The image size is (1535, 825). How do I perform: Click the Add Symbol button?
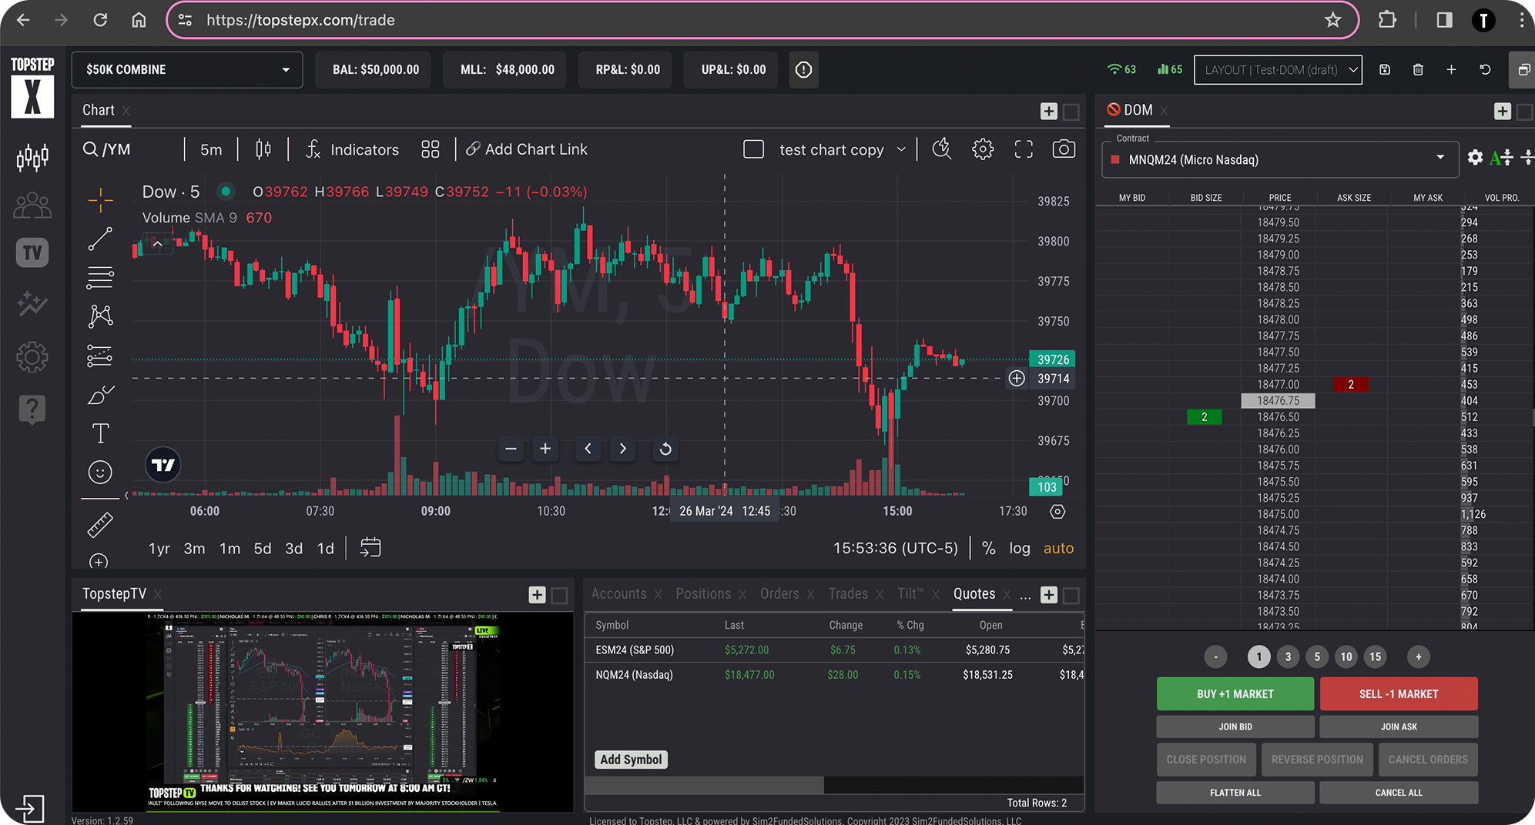(x=631, y=760)
